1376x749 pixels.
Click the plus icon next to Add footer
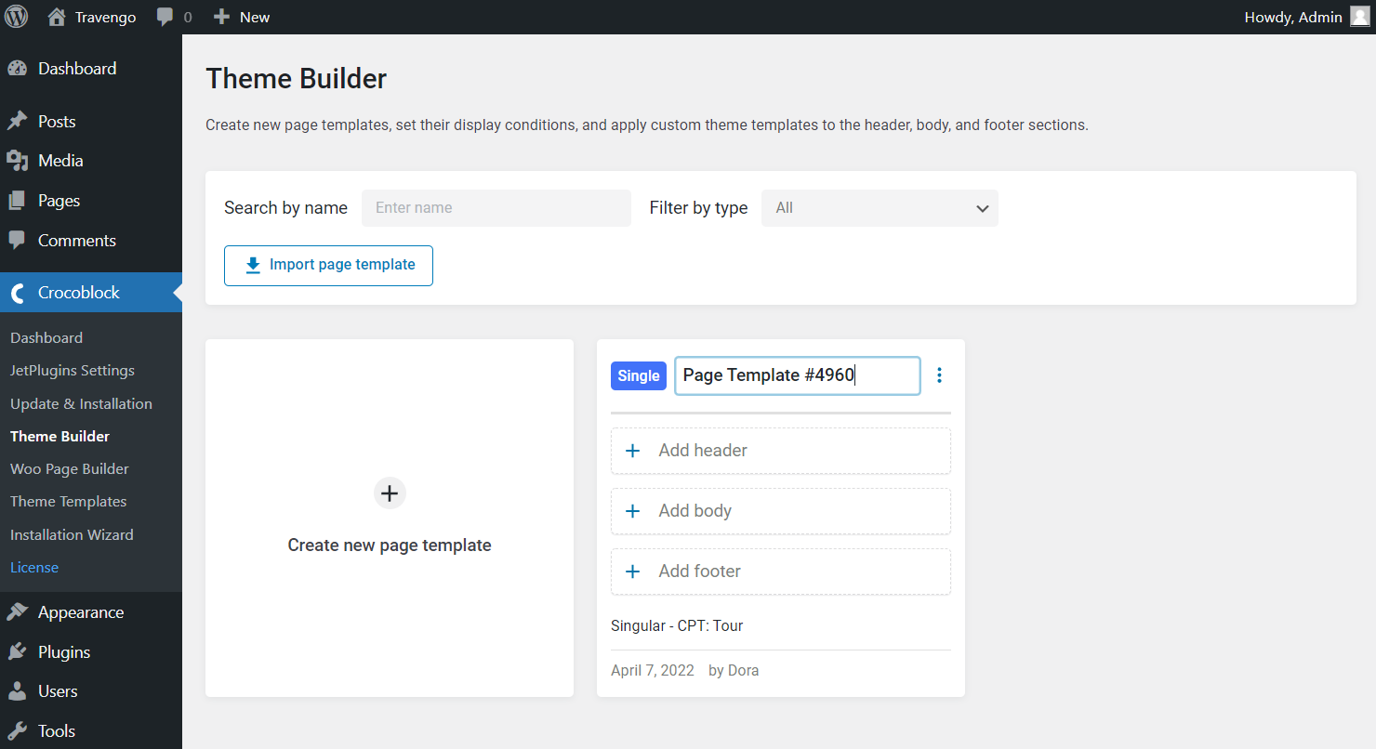[633, 572]
